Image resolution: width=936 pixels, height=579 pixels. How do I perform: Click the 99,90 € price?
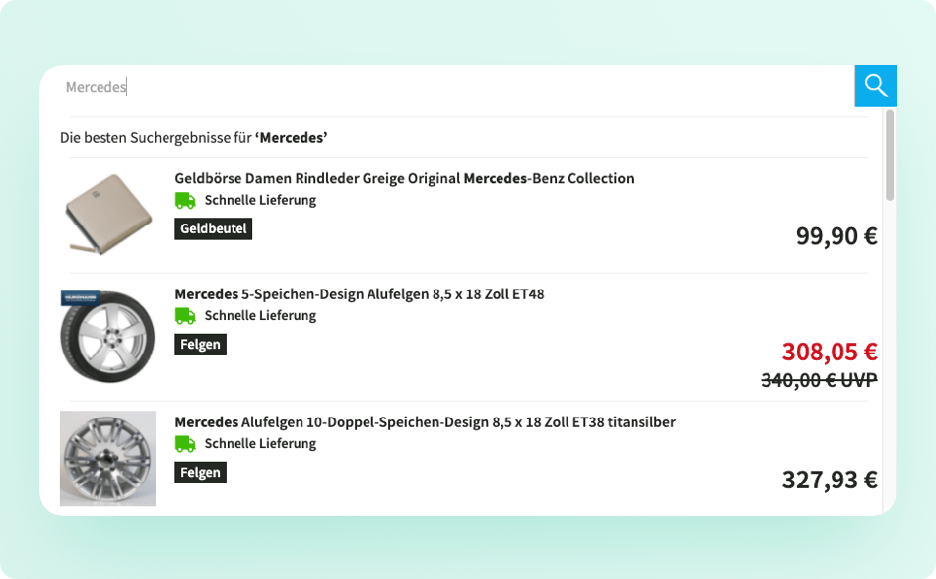click(x=836, y=236)
